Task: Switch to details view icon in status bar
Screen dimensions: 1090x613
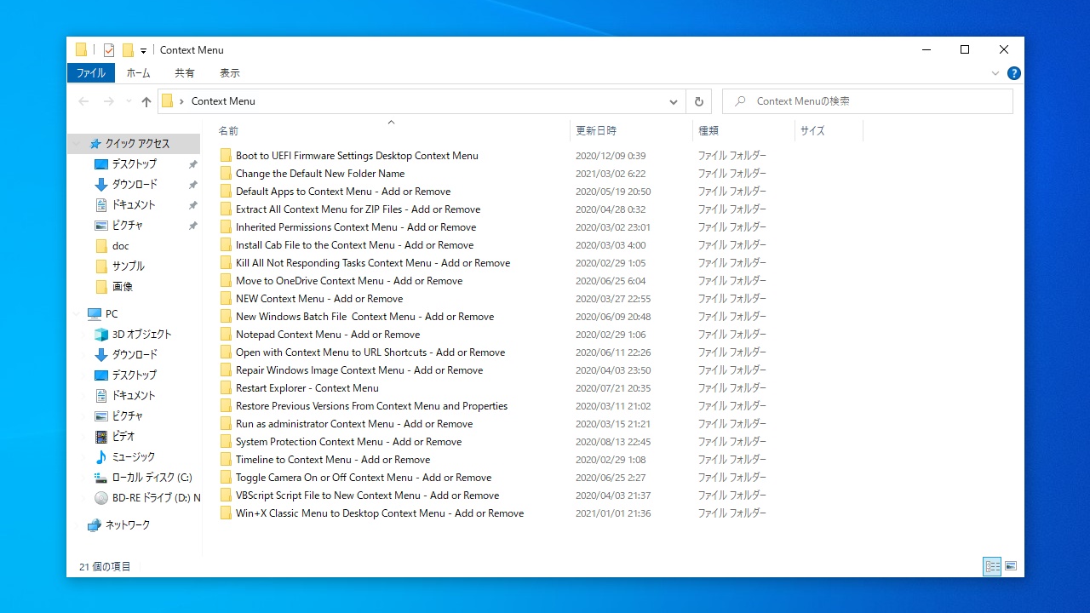Action: pyautogui.click(x=992, y=566)
